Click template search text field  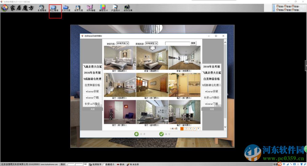(177, 43)
